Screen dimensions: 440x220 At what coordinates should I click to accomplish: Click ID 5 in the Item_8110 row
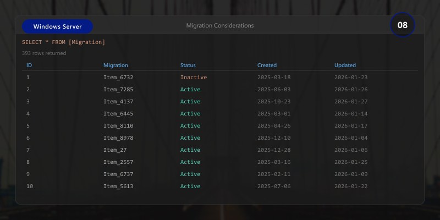[x=28, y=126]
